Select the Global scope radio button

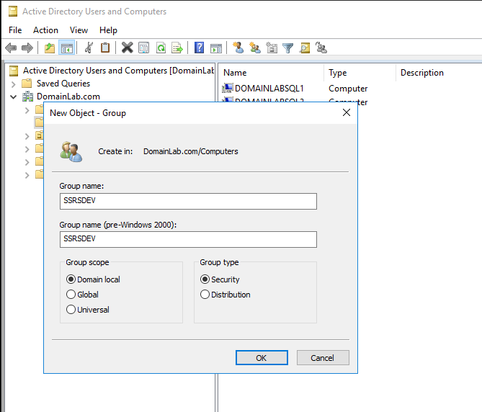pyautogui.click(x=71, y=294)
